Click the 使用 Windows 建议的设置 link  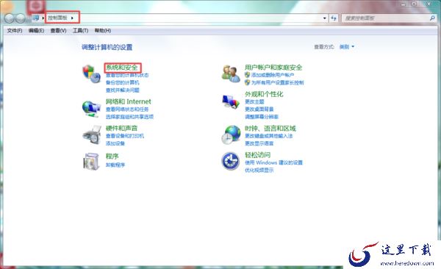click(x=273, y=162)
